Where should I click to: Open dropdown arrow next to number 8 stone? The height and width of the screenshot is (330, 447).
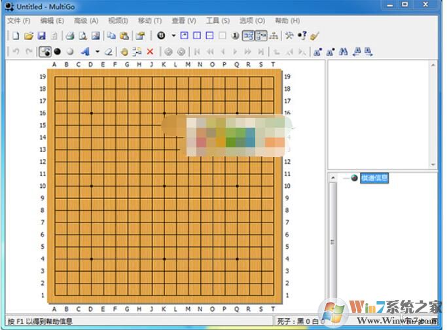[x=173, y=36]
